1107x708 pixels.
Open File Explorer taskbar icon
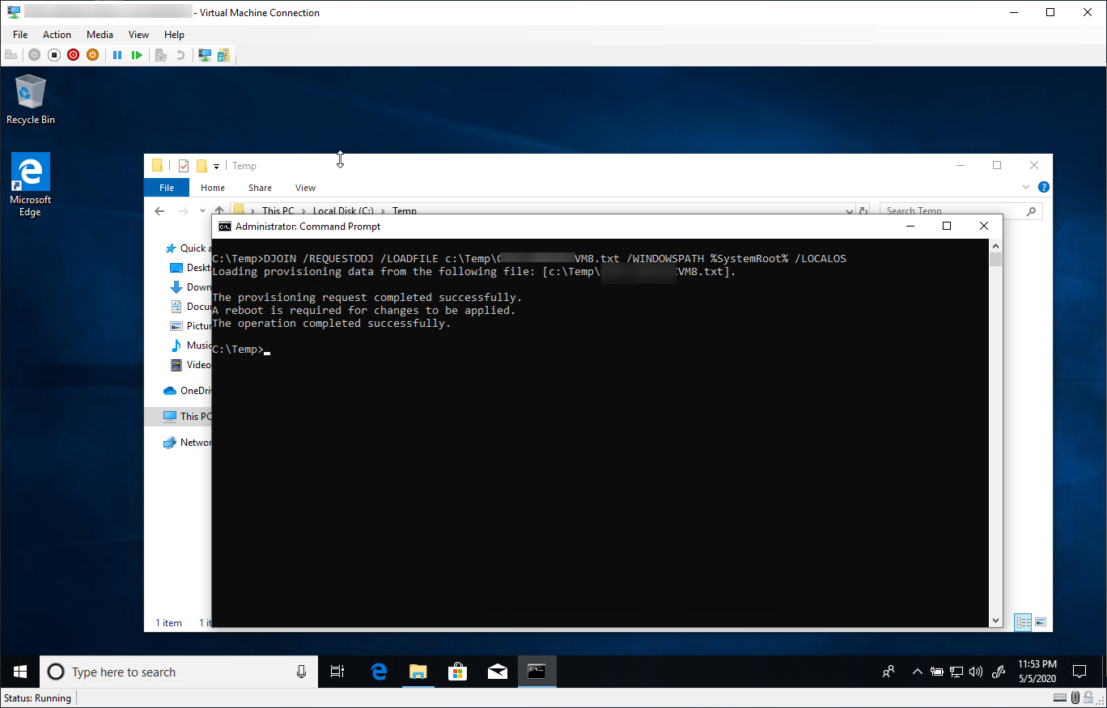418,672
